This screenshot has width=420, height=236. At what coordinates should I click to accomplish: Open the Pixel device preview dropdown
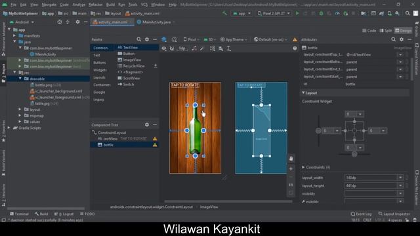191,39
